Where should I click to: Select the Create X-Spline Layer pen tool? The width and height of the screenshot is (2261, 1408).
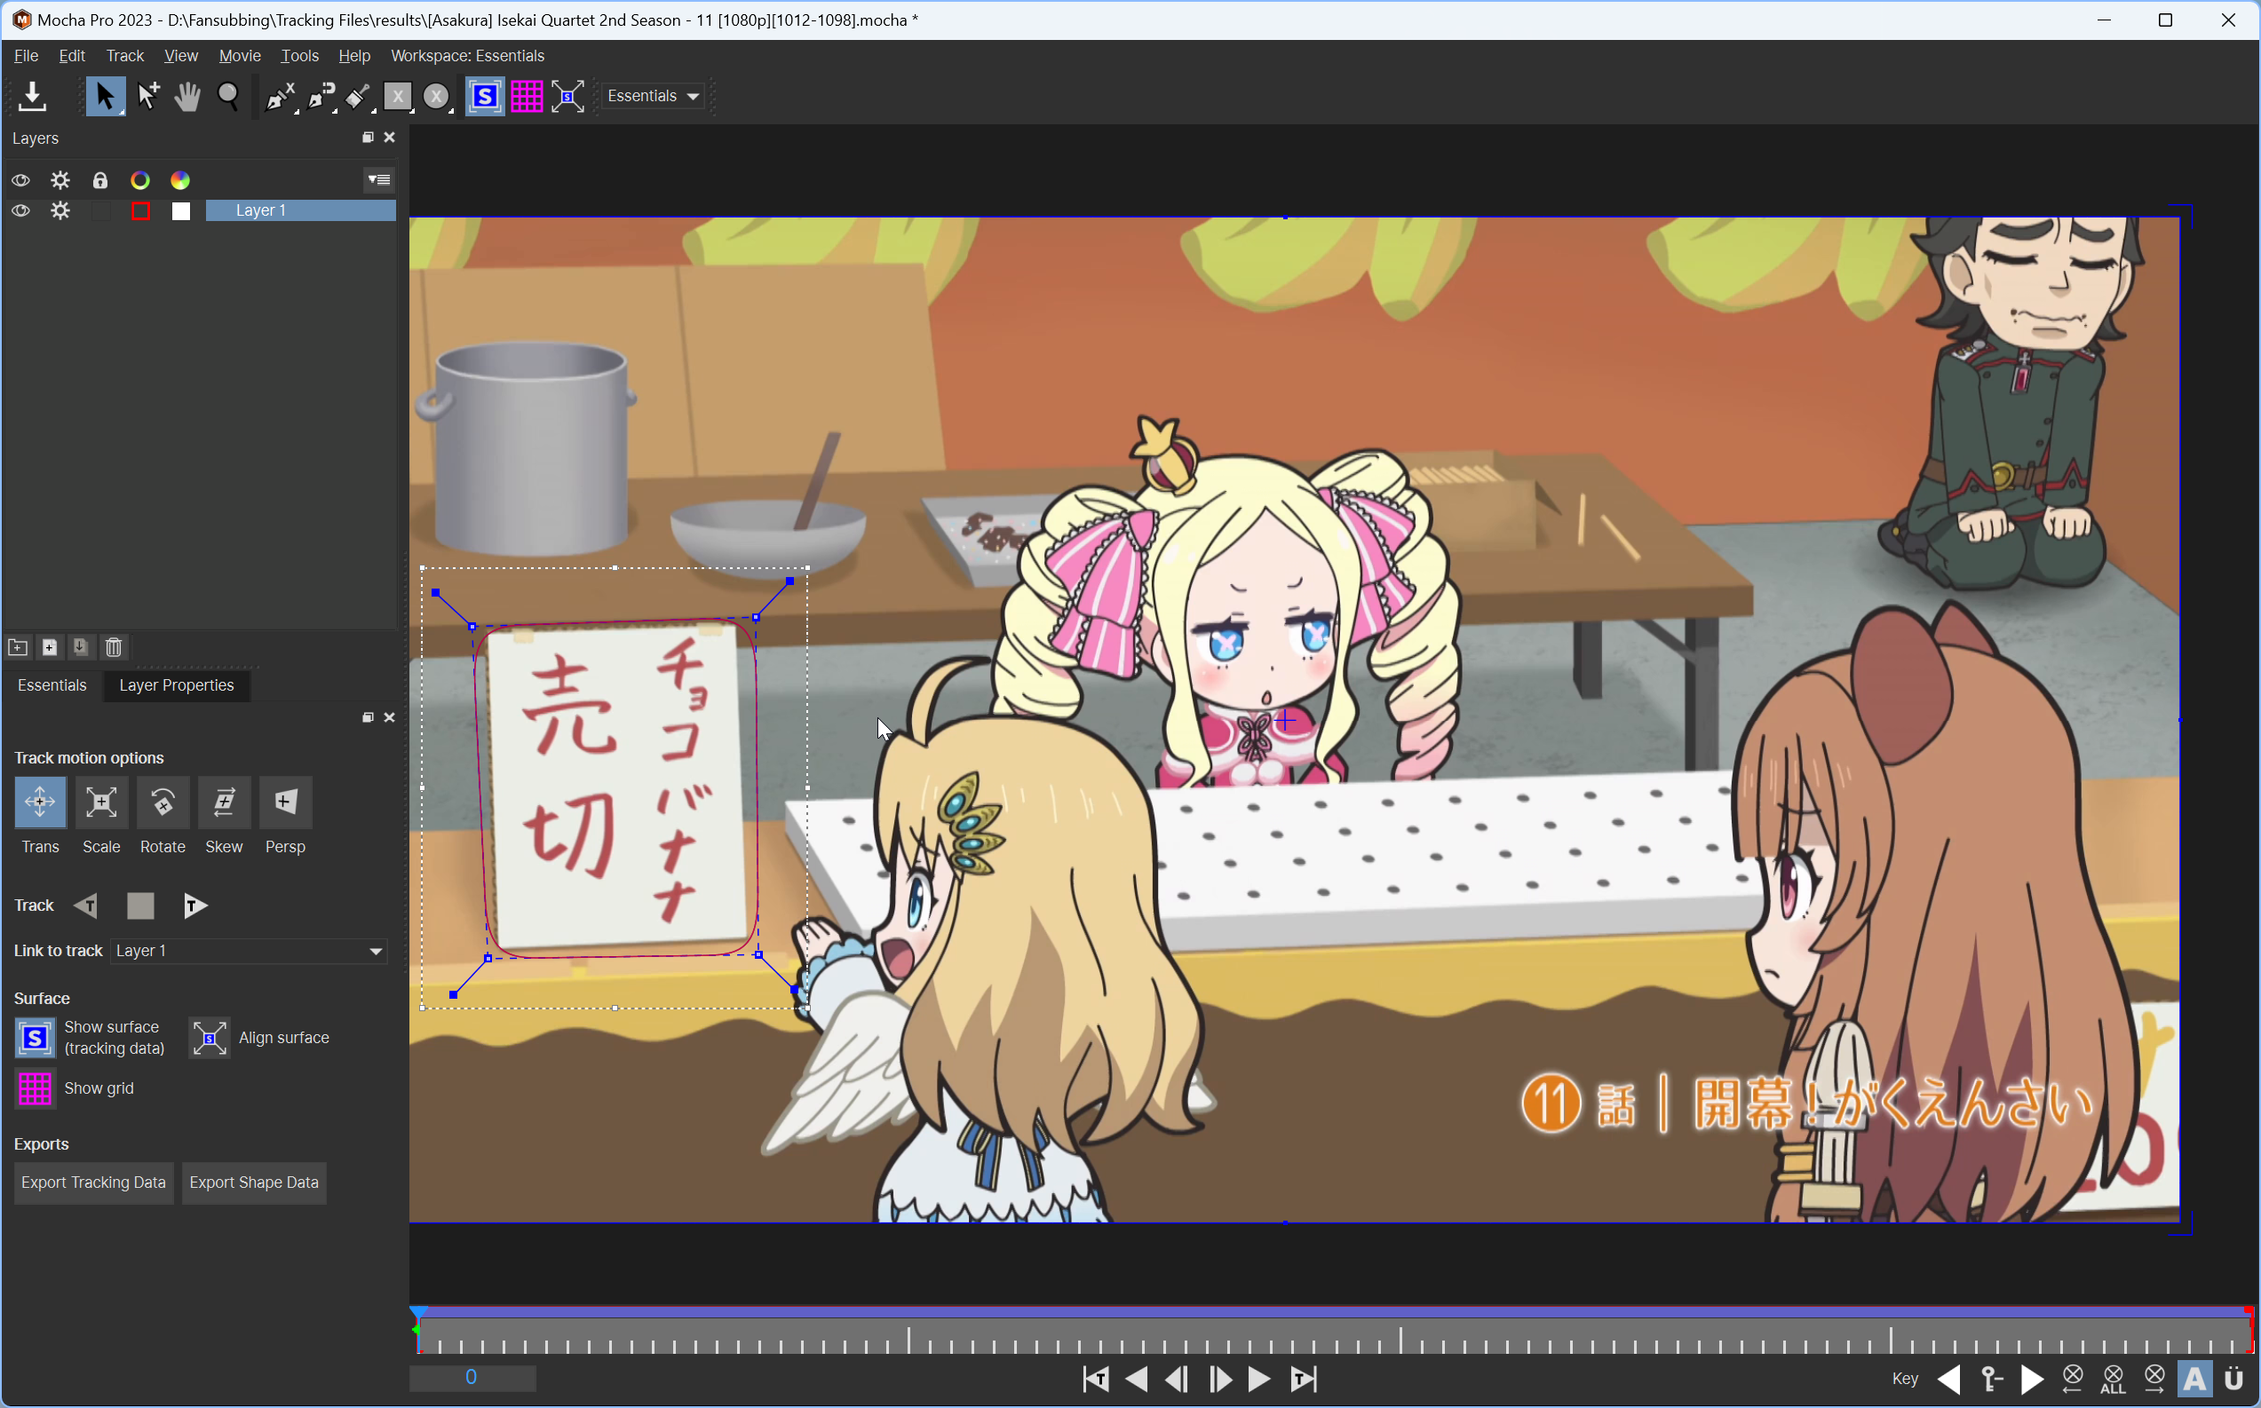point(280,96)
